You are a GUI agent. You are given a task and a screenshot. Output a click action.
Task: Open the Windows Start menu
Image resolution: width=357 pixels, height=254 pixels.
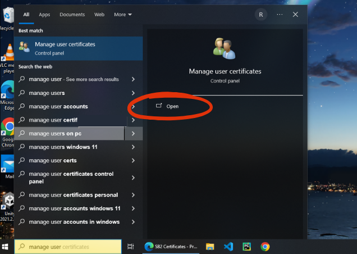5,247
